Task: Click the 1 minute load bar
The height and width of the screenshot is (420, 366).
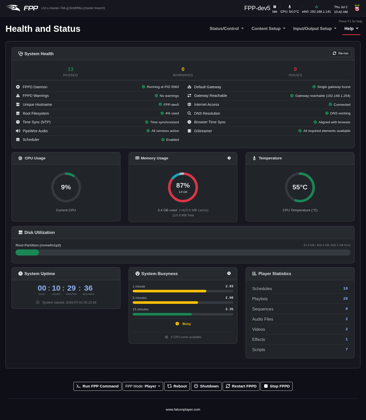Action: point(183,291)
